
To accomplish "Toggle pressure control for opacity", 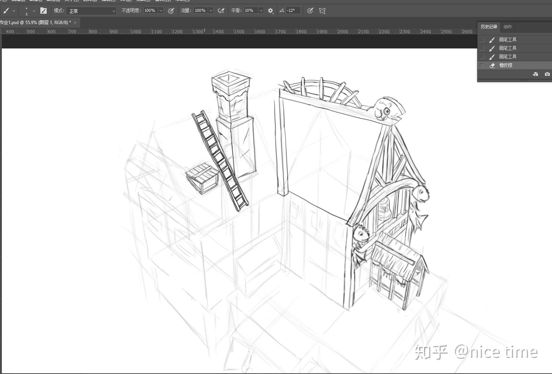I will click(171, 11).
